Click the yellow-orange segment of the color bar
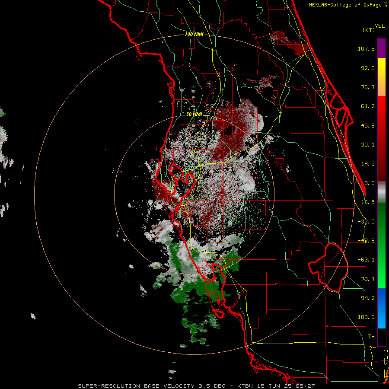This screenshot has height=389, width=389. 382,77
